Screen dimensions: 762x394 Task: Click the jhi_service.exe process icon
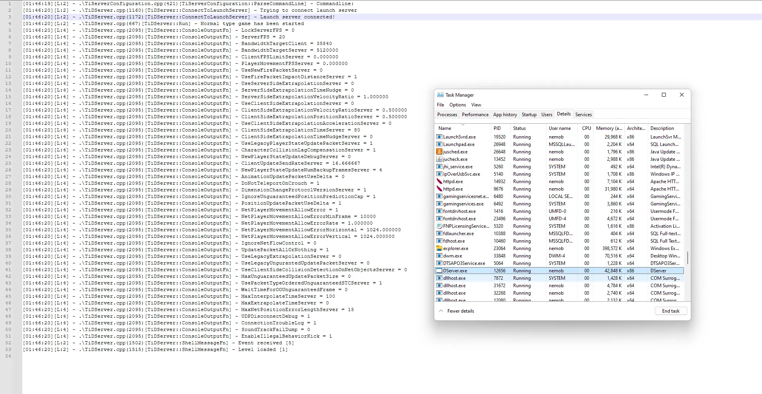[x=439, y=167]
